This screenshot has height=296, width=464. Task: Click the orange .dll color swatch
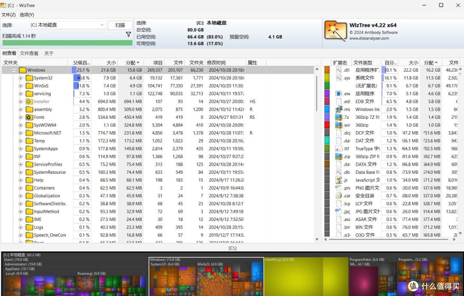pos(327,70)
